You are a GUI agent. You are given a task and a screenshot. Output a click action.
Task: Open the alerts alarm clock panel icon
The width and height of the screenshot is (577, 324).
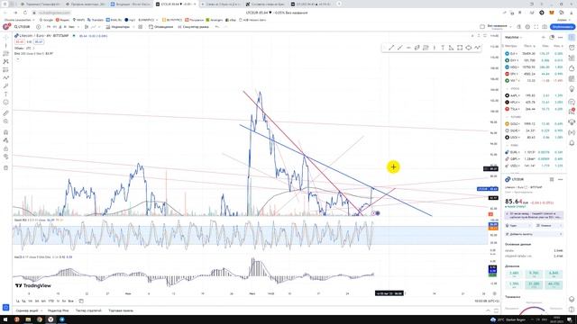pyautogui.click(x=572, y=48)
